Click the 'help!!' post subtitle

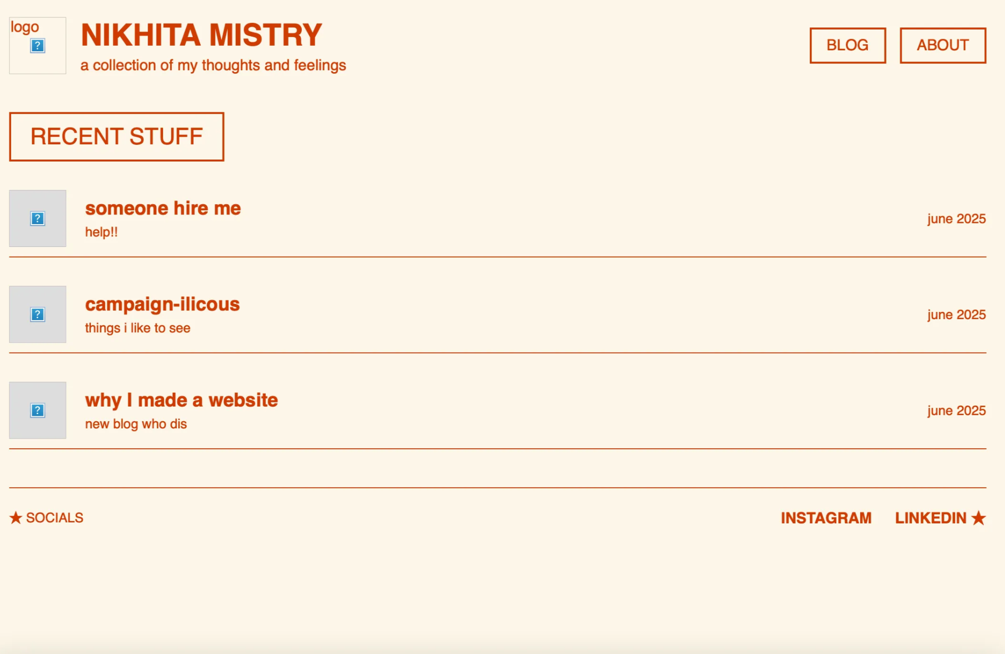click(x=101, y=232)
